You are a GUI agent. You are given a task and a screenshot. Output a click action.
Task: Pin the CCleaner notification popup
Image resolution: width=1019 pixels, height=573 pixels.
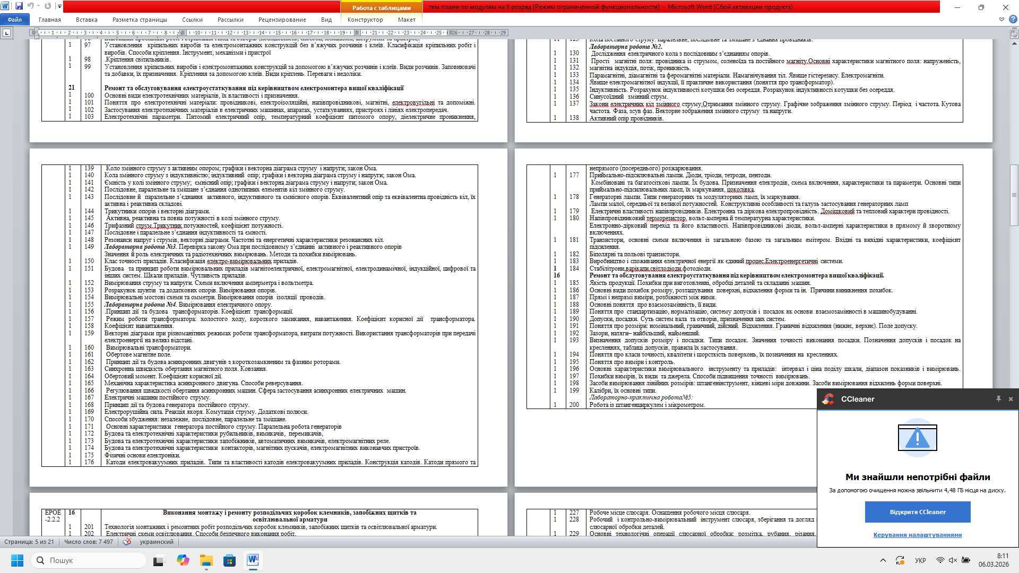(x=998, y=399)
